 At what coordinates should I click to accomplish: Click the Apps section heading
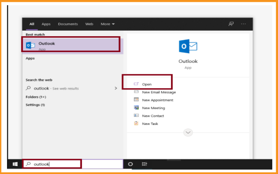point(30,58)
